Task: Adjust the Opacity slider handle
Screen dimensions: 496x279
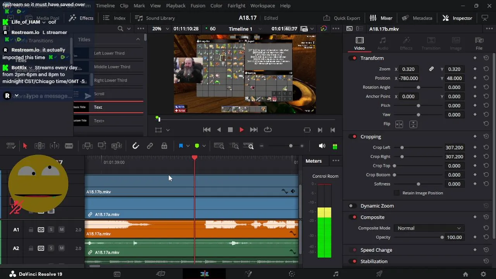Action: click(442, 238)
